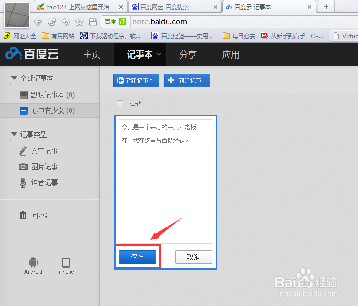Collapse the 全部记事本 tree
Screen dimensions: 358x306
point(14,78)
